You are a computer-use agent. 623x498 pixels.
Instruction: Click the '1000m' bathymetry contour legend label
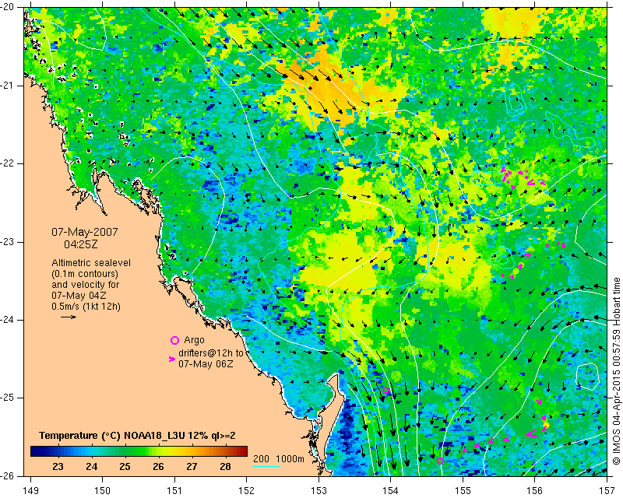click(x=290, y=458)
